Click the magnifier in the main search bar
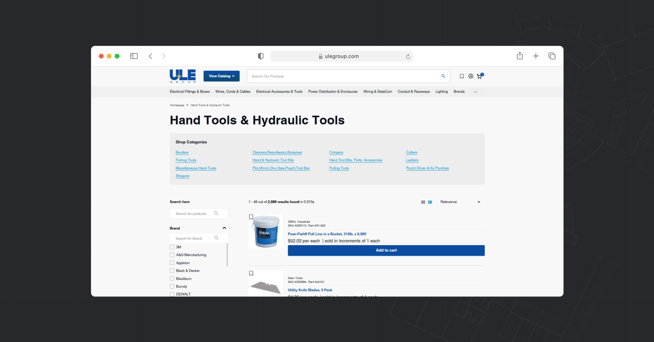The image size is (654, 342). pos(443,76)
